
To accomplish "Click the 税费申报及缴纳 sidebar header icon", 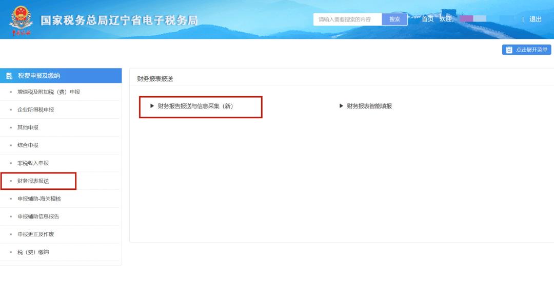I will pos(9,76).
